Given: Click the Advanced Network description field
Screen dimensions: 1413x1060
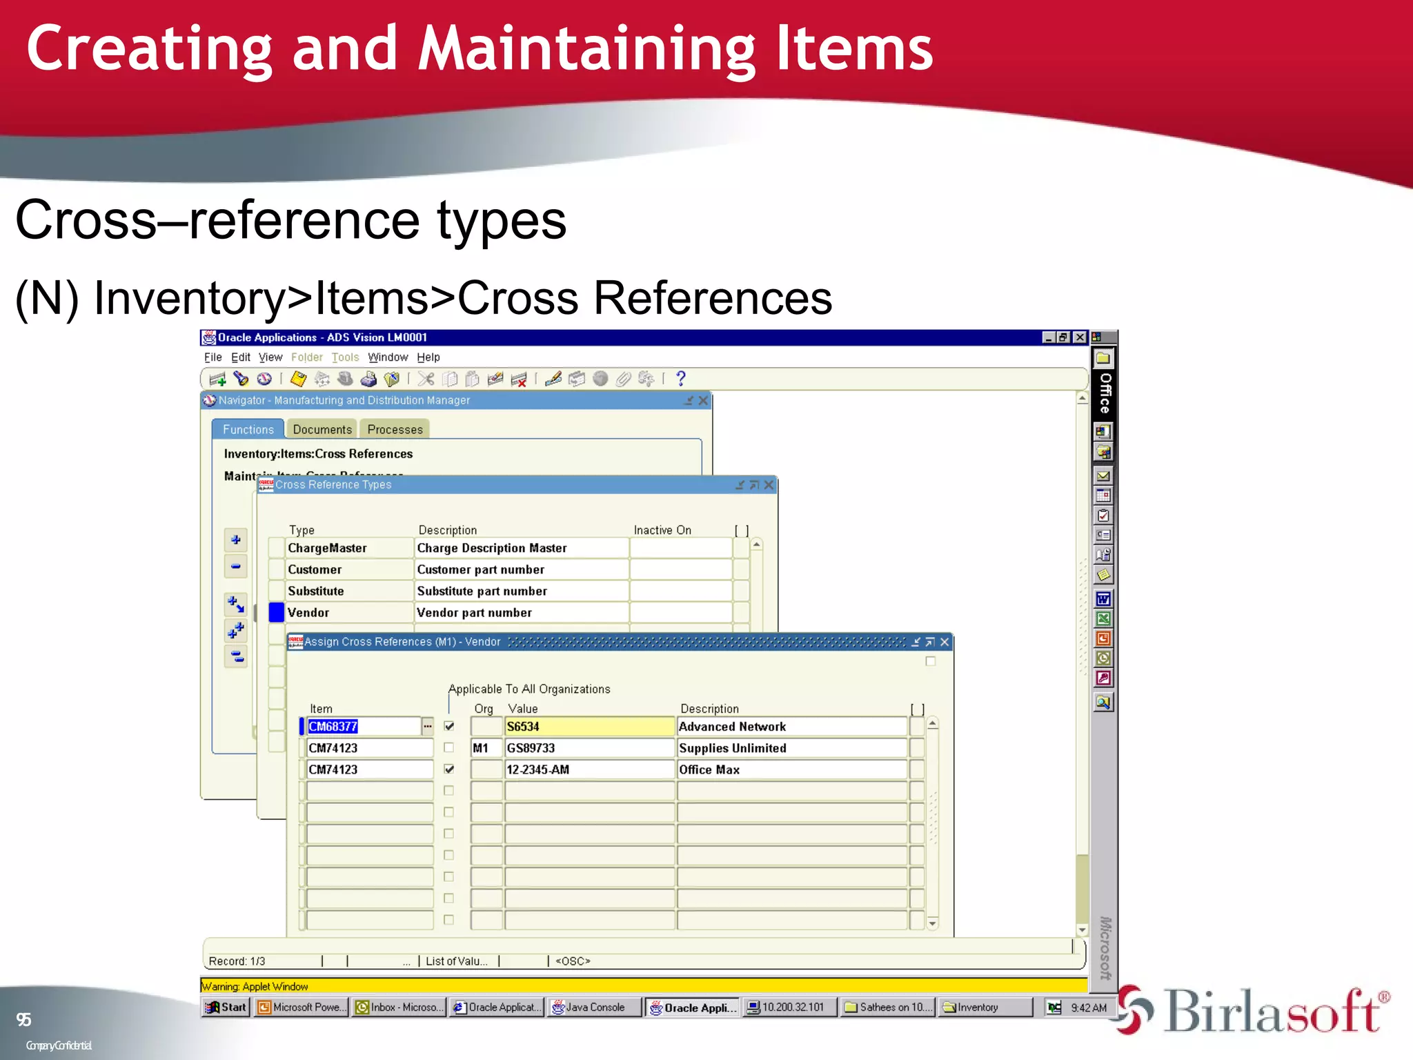Looking at the screenshot, I should (792, 726).
